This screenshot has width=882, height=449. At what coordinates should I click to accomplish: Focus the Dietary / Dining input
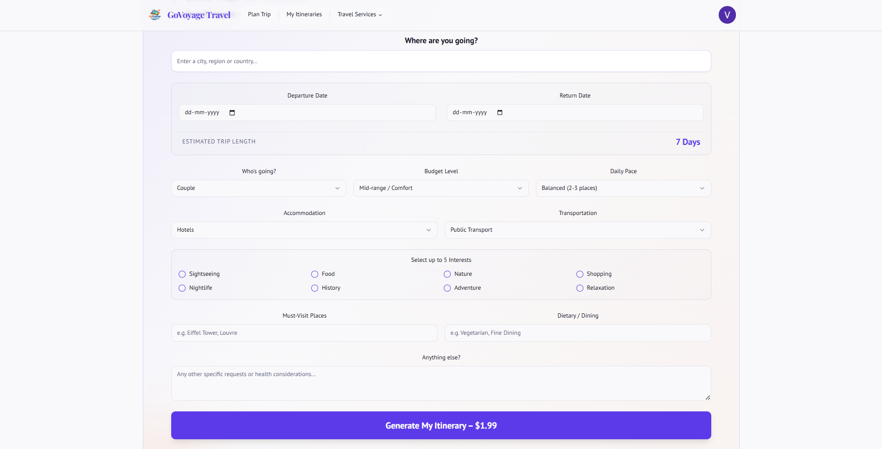click(578, 333)
